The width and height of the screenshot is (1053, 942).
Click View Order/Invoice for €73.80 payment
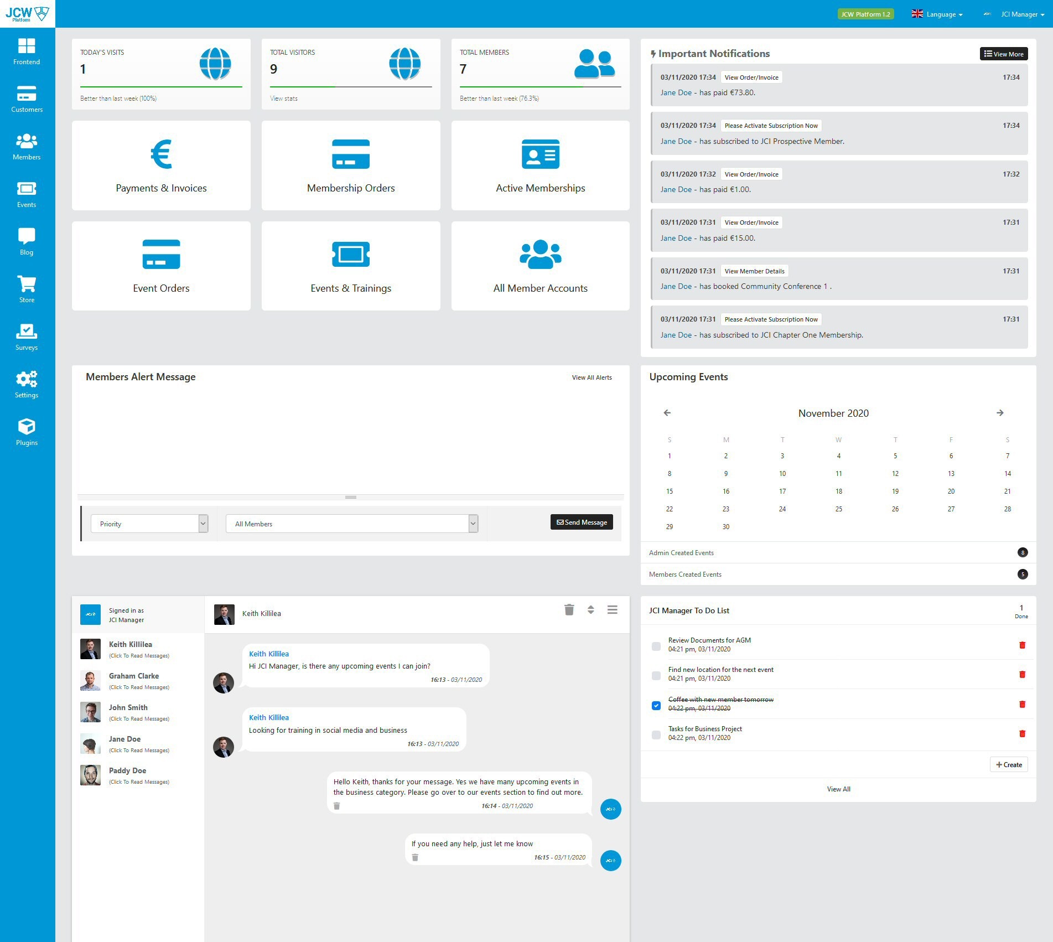click(x=751, y=77)
